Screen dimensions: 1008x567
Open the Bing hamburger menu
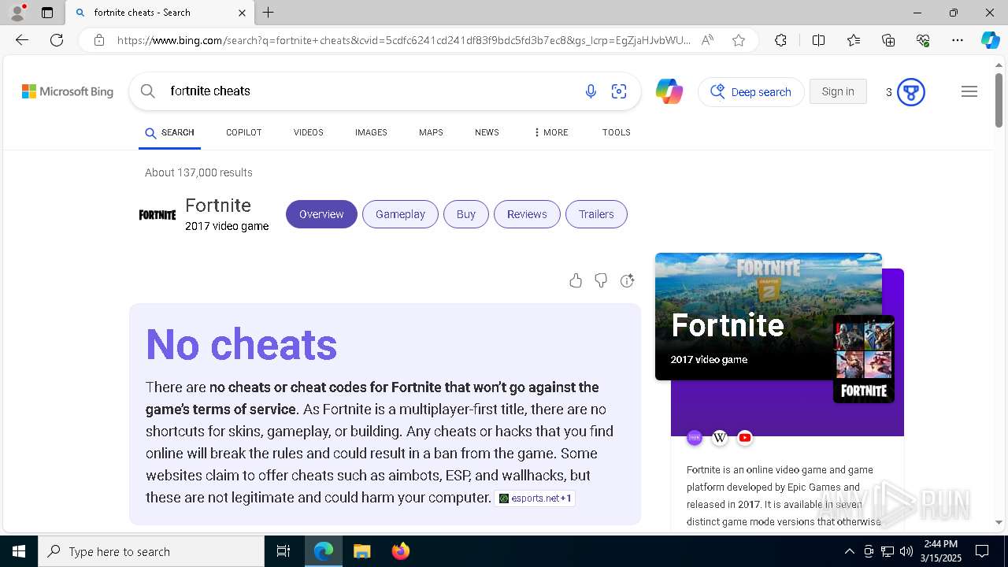969,91
